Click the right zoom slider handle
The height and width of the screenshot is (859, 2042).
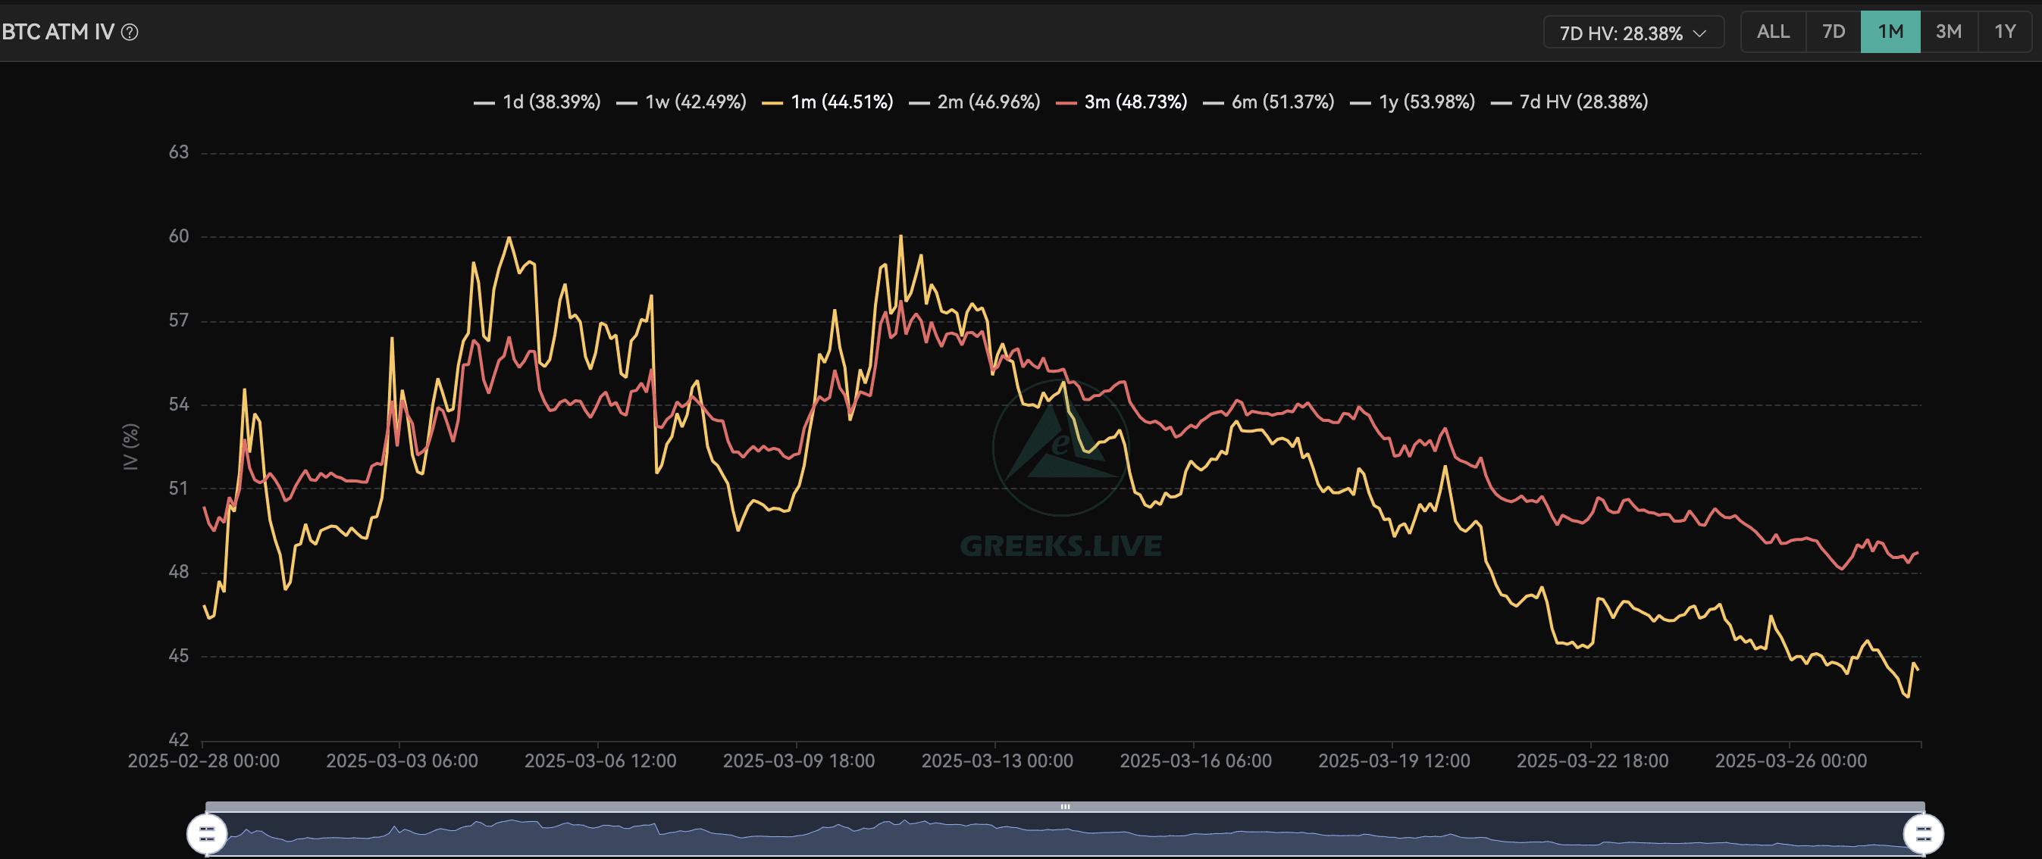point(1923,834)
